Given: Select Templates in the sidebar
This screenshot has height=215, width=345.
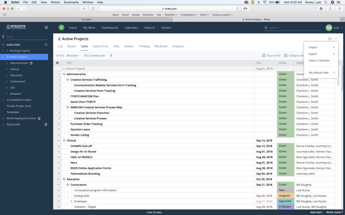Looking at the screenshot, I should [13, 112].
